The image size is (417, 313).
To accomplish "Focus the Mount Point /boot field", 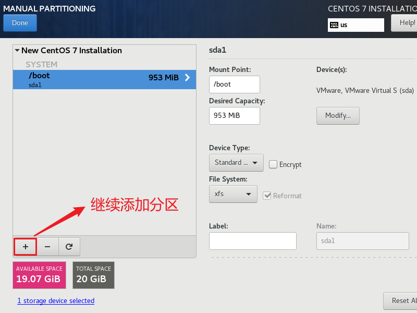I will pos(234,85).
